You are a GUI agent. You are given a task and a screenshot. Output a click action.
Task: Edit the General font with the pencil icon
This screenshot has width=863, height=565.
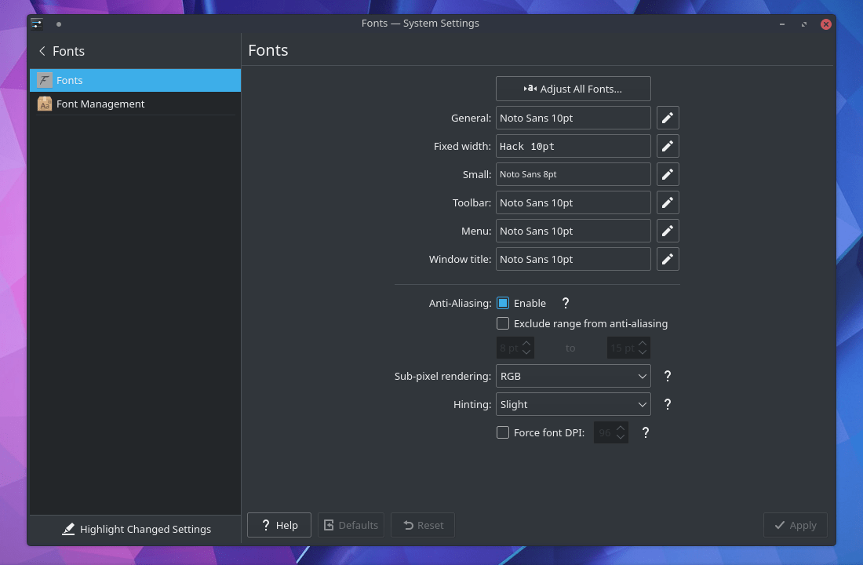point(667,118)
